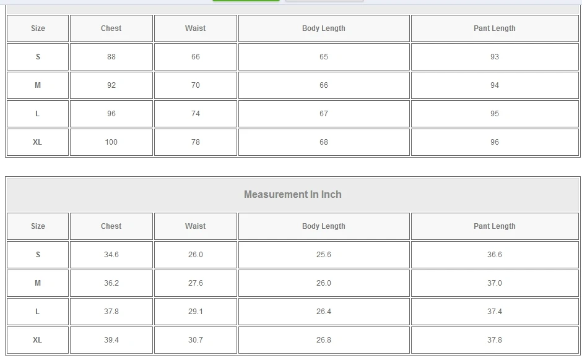Select the Pant Length header in the inch table
The width and height of the screenshot is (582, 358).
[x=494, y=226]
